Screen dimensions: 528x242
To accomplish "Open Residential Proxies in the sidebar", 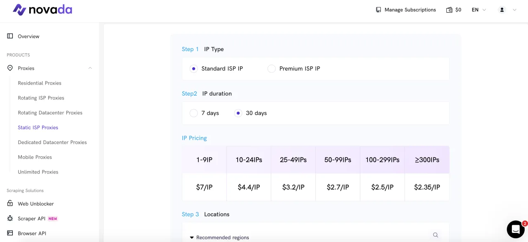I will (40, 83).
